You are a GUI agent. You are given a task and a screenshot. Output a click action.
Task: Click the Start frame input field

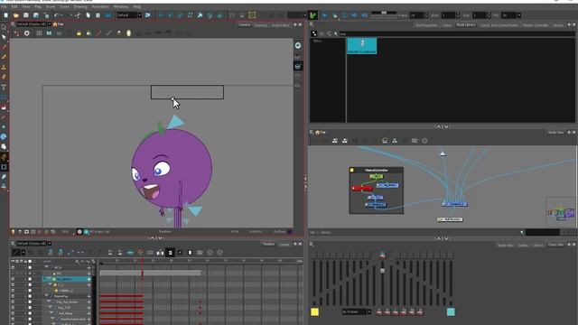coord(448,15)
